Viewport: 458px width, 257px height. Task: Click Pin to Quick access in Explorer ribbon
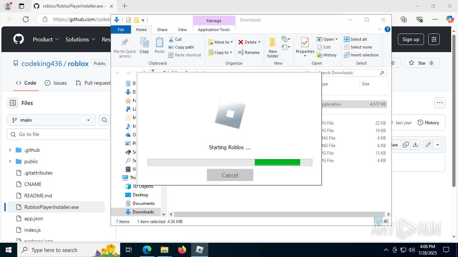click(125, 48)
